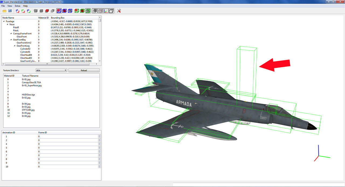The image size is (345, 187).
Task: Click Frame ID field for animation 1
Action: click(68, 136)
